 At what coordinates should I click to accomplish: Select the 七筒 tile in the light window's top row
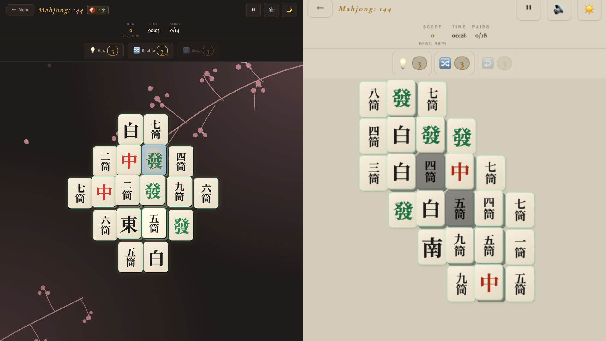432,99
